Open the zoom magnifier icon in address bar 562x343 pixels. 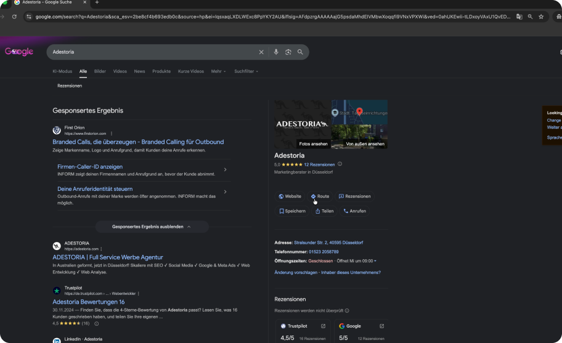point(530,17)
